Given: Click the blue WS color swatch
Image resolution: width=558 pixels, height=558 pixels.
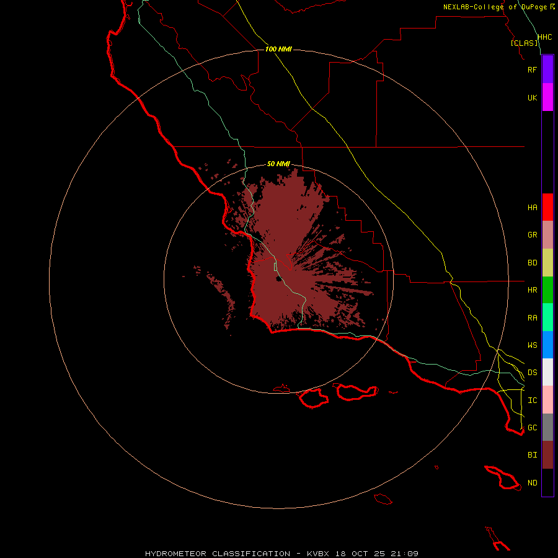Looking at the screenshot, I should tap(547, 345).
